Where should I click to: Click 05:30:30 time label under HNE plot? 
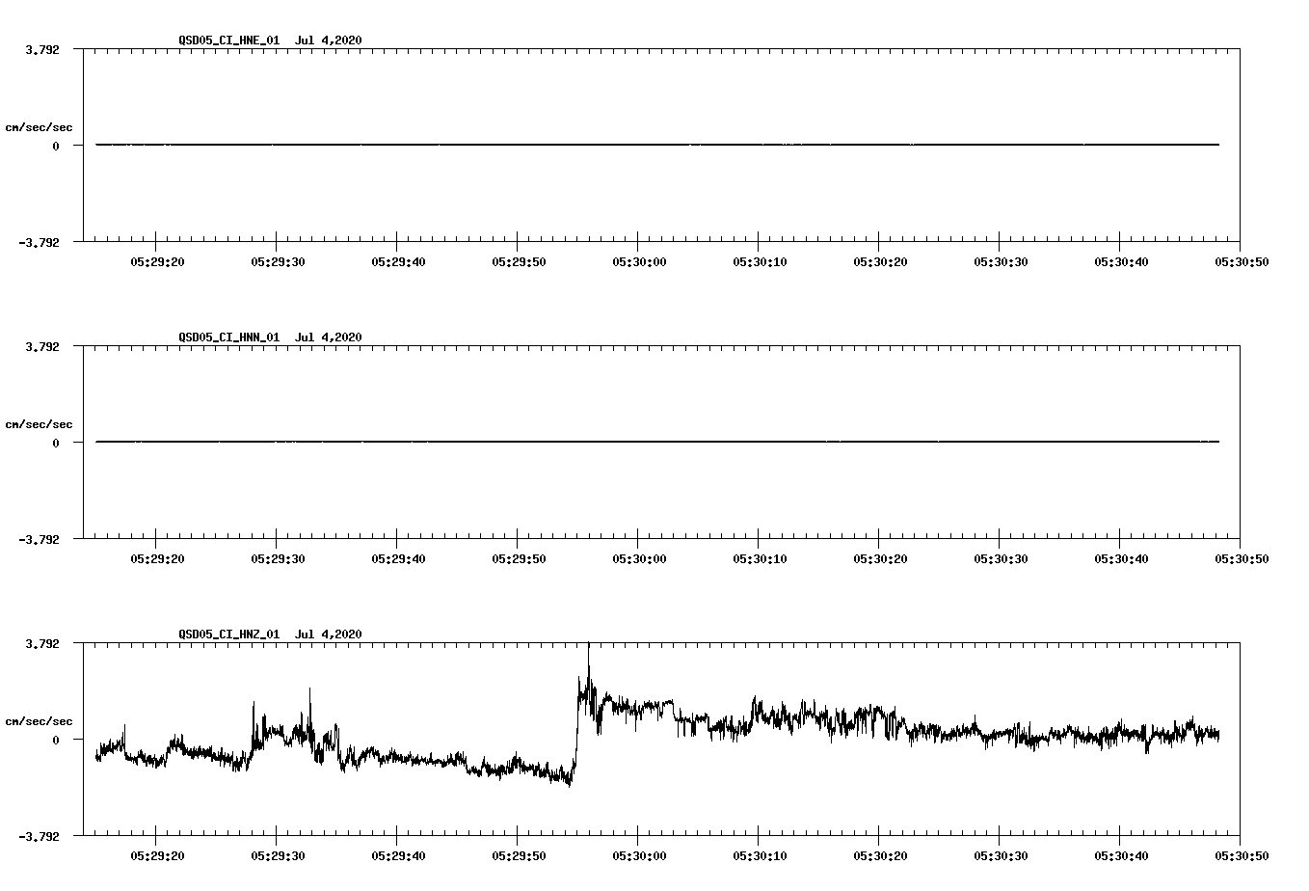pos(1002,261)
